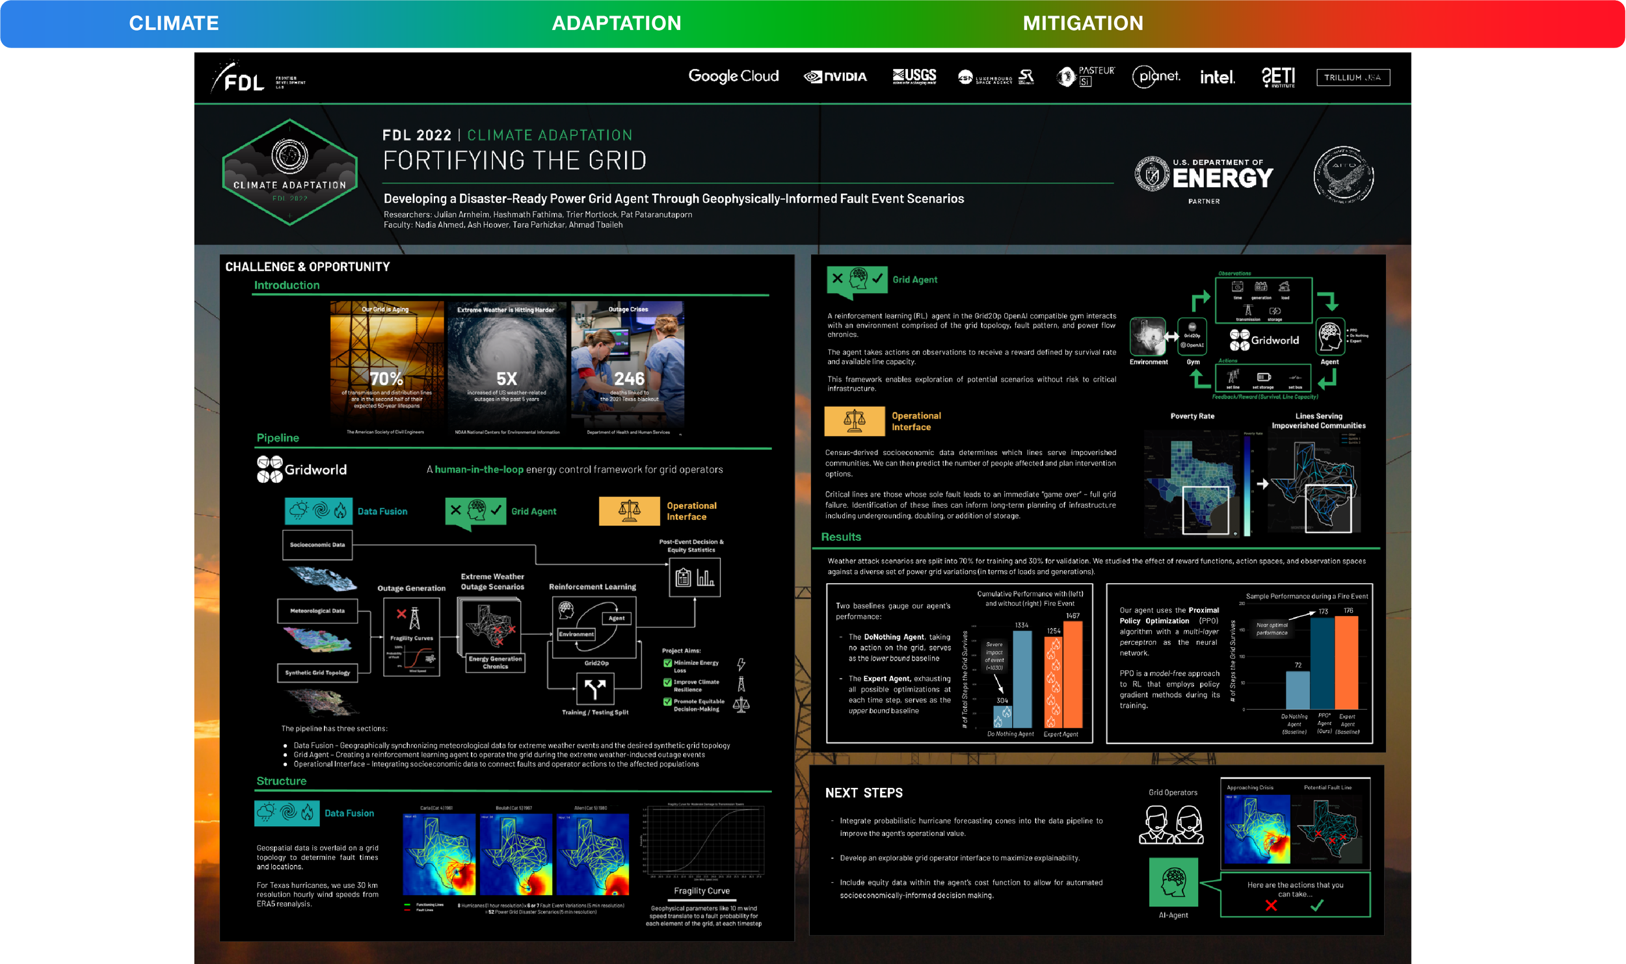Switch to the ADAPTATION tab

pyautogui.click(x=617, y=23)
